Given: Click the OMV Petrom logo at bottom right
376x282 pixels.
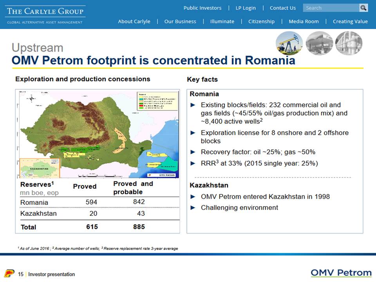Looking at the screenshot, I should 341,272.
